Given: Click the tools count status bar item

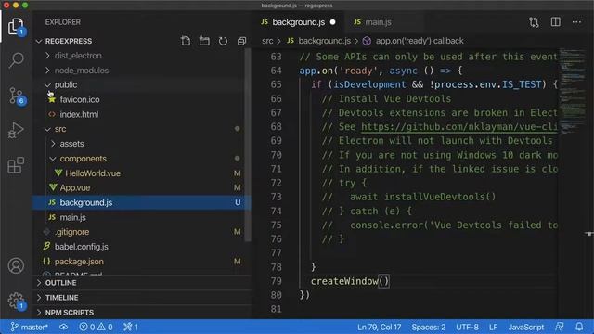Looking at the screenshot, I should point(131,327).
